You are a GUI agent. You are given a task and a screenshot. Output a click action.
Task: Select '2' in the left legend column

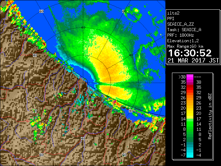point(184,140)
